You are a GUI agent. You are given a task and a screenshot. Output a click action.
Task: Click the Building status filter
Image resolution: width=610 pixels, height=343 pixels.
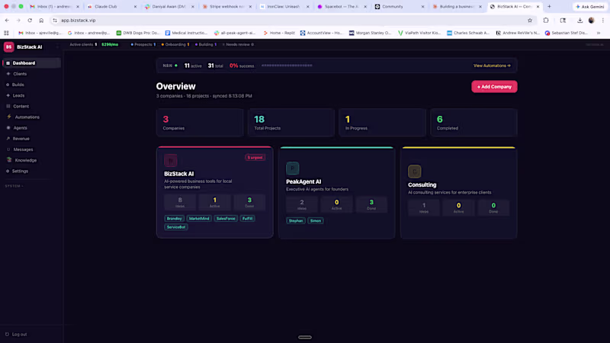pos(206,45)
